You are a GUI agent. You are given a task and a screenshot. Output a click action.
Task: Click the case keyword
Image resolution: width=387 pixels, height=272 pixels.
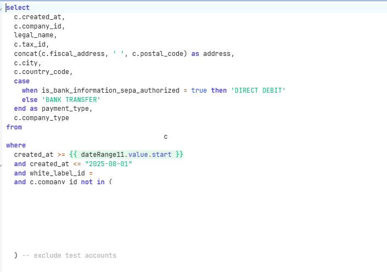point(22,81)
